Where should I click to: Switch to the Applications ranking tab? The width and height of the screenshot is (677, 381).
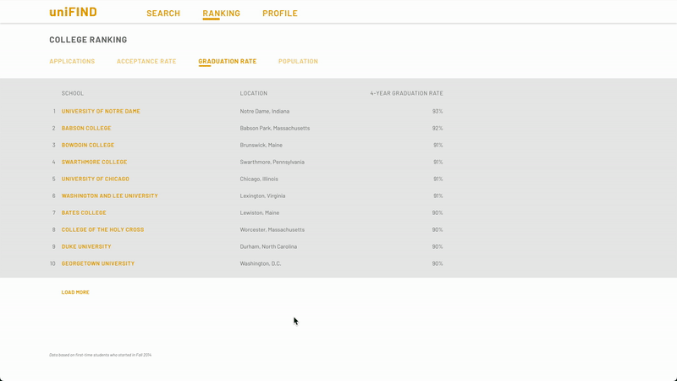coord(72,61)
